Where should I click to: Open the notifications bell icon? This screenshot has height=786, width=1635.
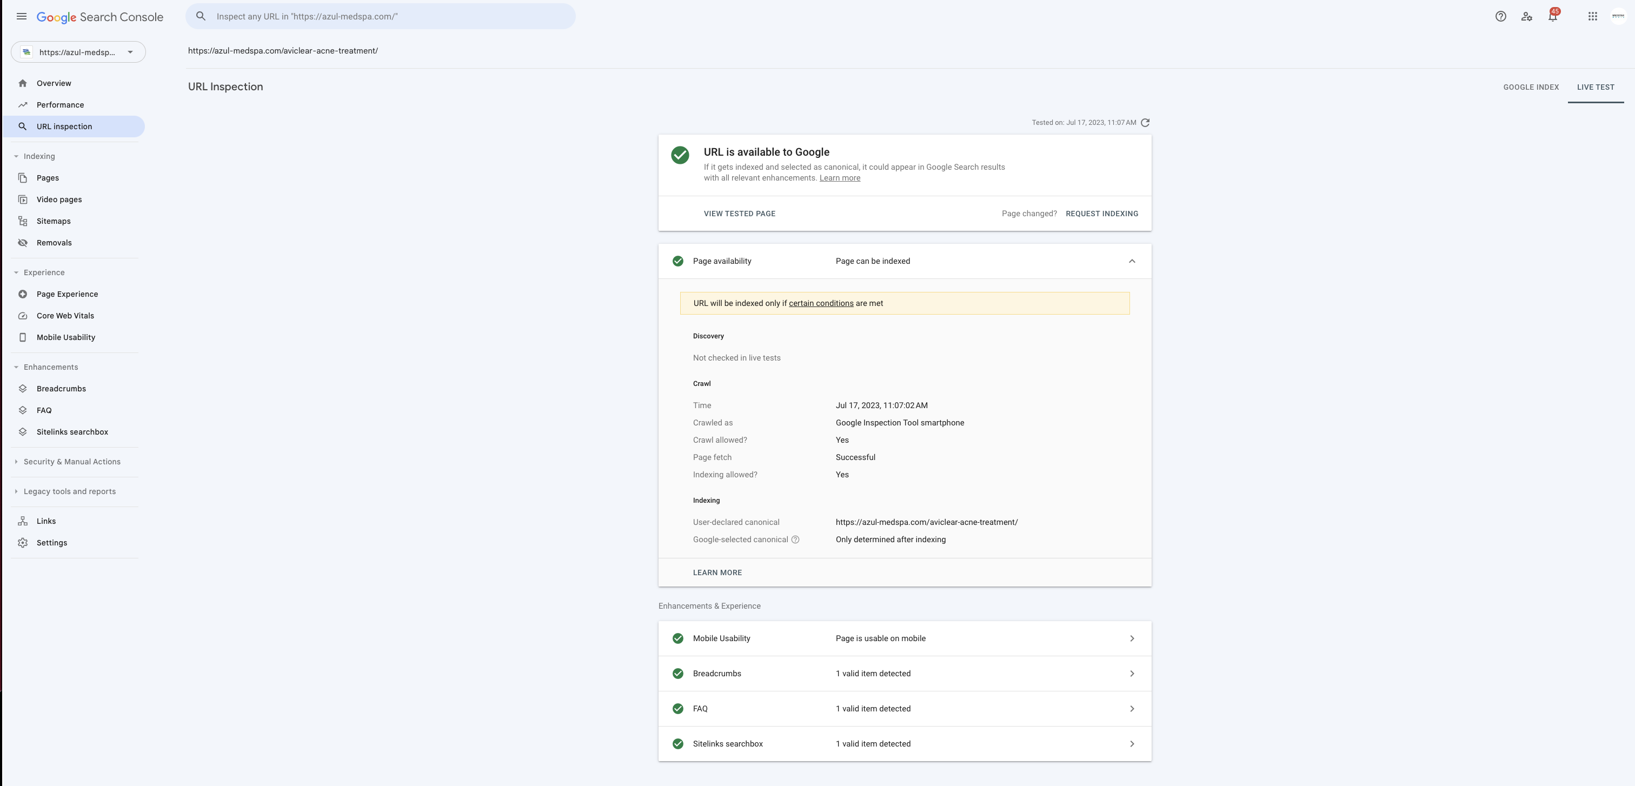[x=1552, y=17]
